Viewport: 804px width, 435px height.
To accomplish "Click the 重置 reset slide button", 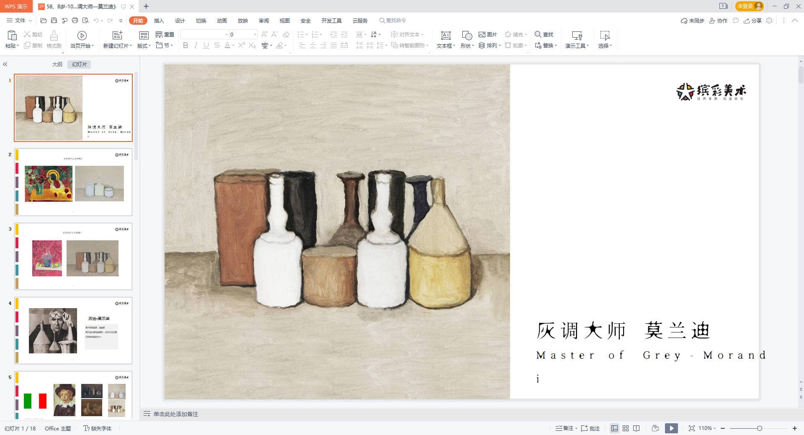I will [x=165, y=34].
